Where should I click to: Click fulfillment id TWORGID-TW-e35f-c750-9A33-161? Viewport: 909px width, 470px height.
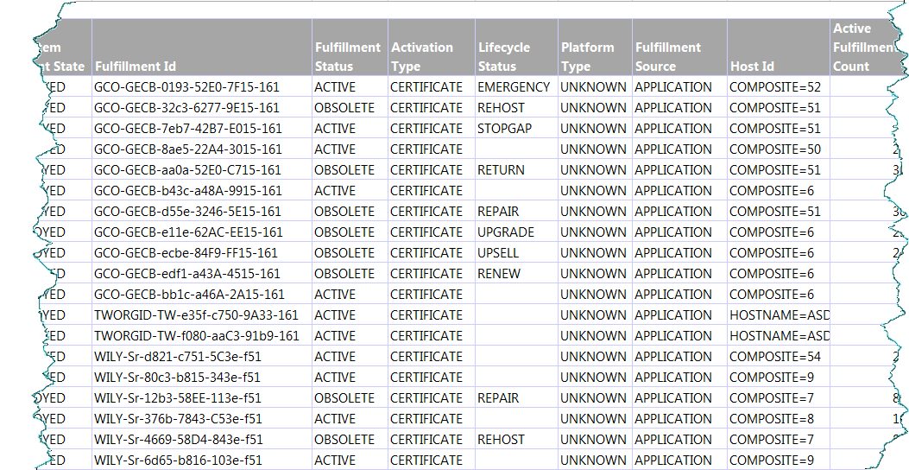tap(196, 315)
